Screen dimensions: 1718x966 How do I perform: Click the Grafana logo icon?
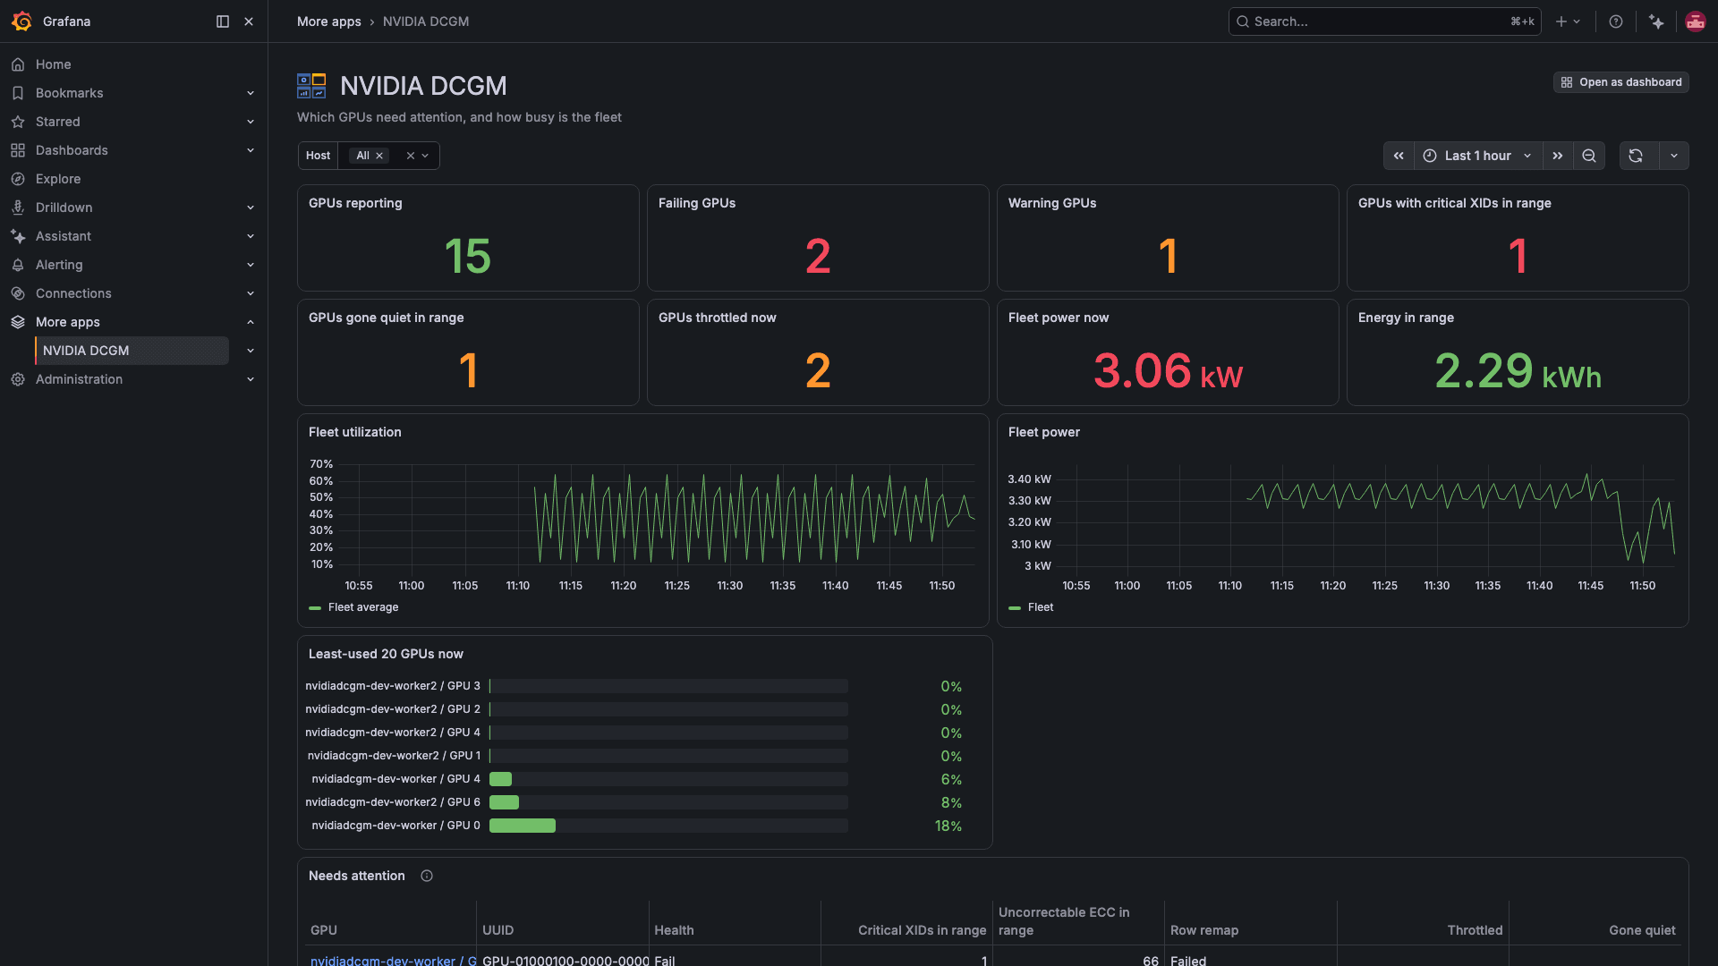tap(21, 21)
